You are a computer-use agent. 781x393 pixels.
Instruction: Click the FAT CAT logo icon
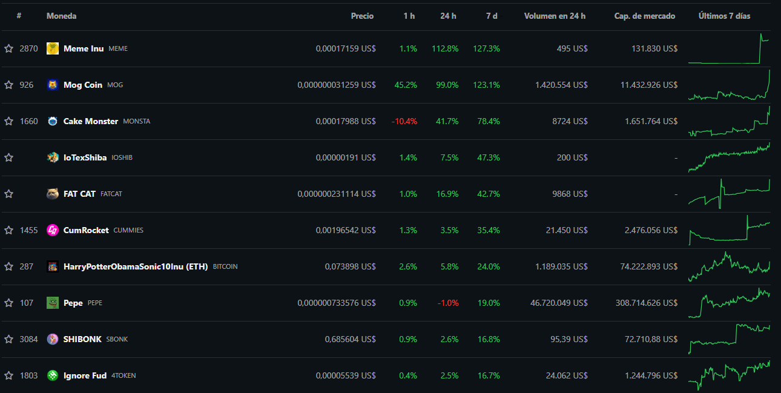point(53,194)
